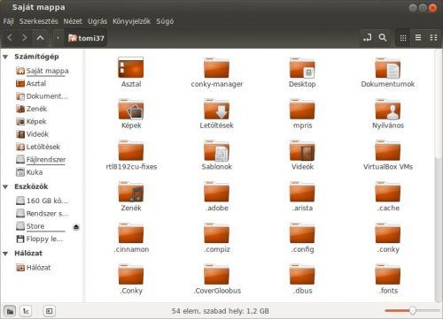
Task: Collapse the Számítógép sidebar section
Action: coord(5,57)
